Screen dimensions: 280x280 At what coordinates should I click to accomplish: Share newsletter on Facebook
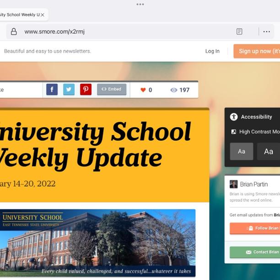[52, 90]
